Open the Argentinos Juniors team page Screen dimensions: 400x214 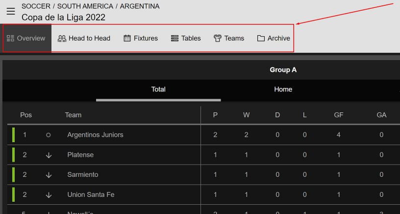tap(95, 135)
